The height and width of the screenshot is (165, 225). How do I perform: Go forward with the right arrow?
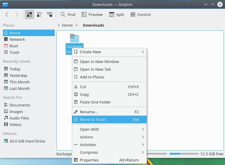point(17,14)
